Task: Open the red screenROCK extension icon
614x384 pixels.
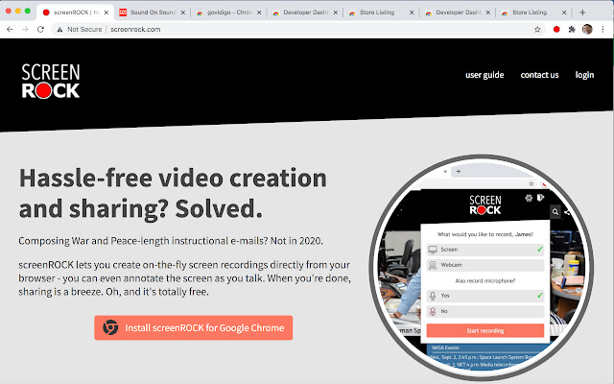Action: tap(556, 30)
